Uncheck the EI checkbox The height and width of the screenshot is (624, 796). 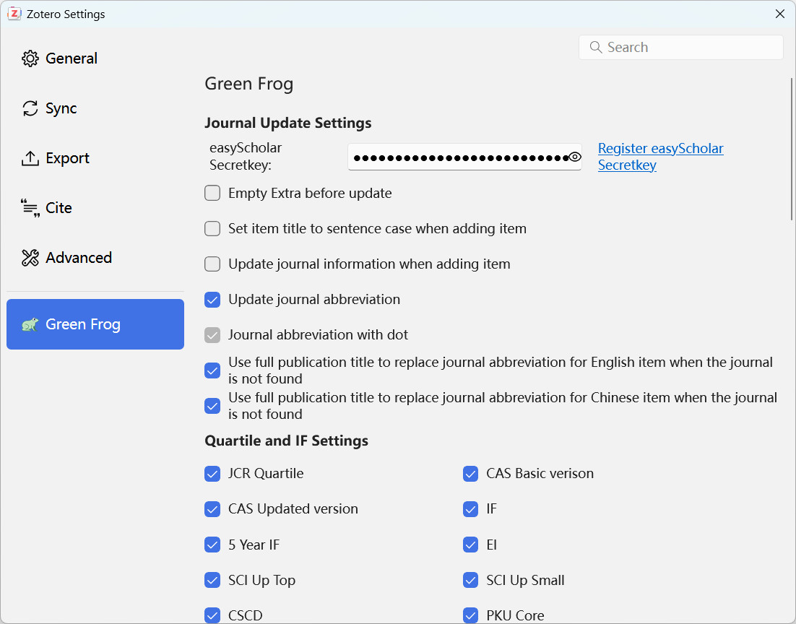point(471,545)
